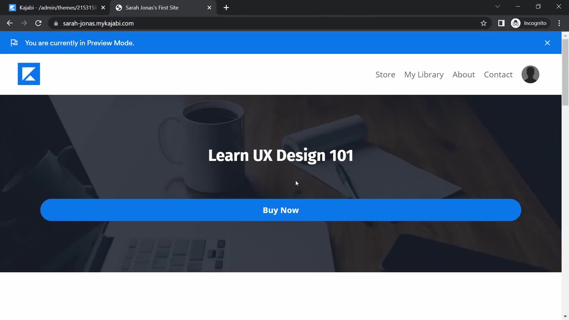Click the browser settings three-dot menu icon
Screen dimensions: 569x320
560,23
